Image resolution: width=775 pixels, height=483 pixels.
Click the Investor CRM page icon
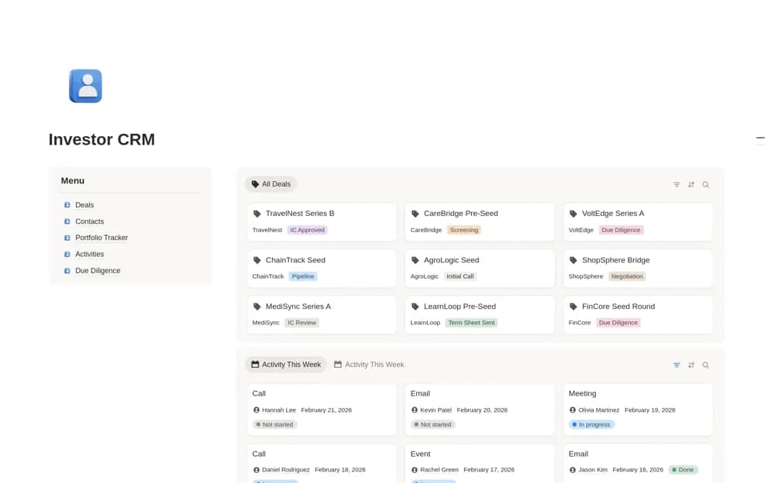click(x=85, y=86)
